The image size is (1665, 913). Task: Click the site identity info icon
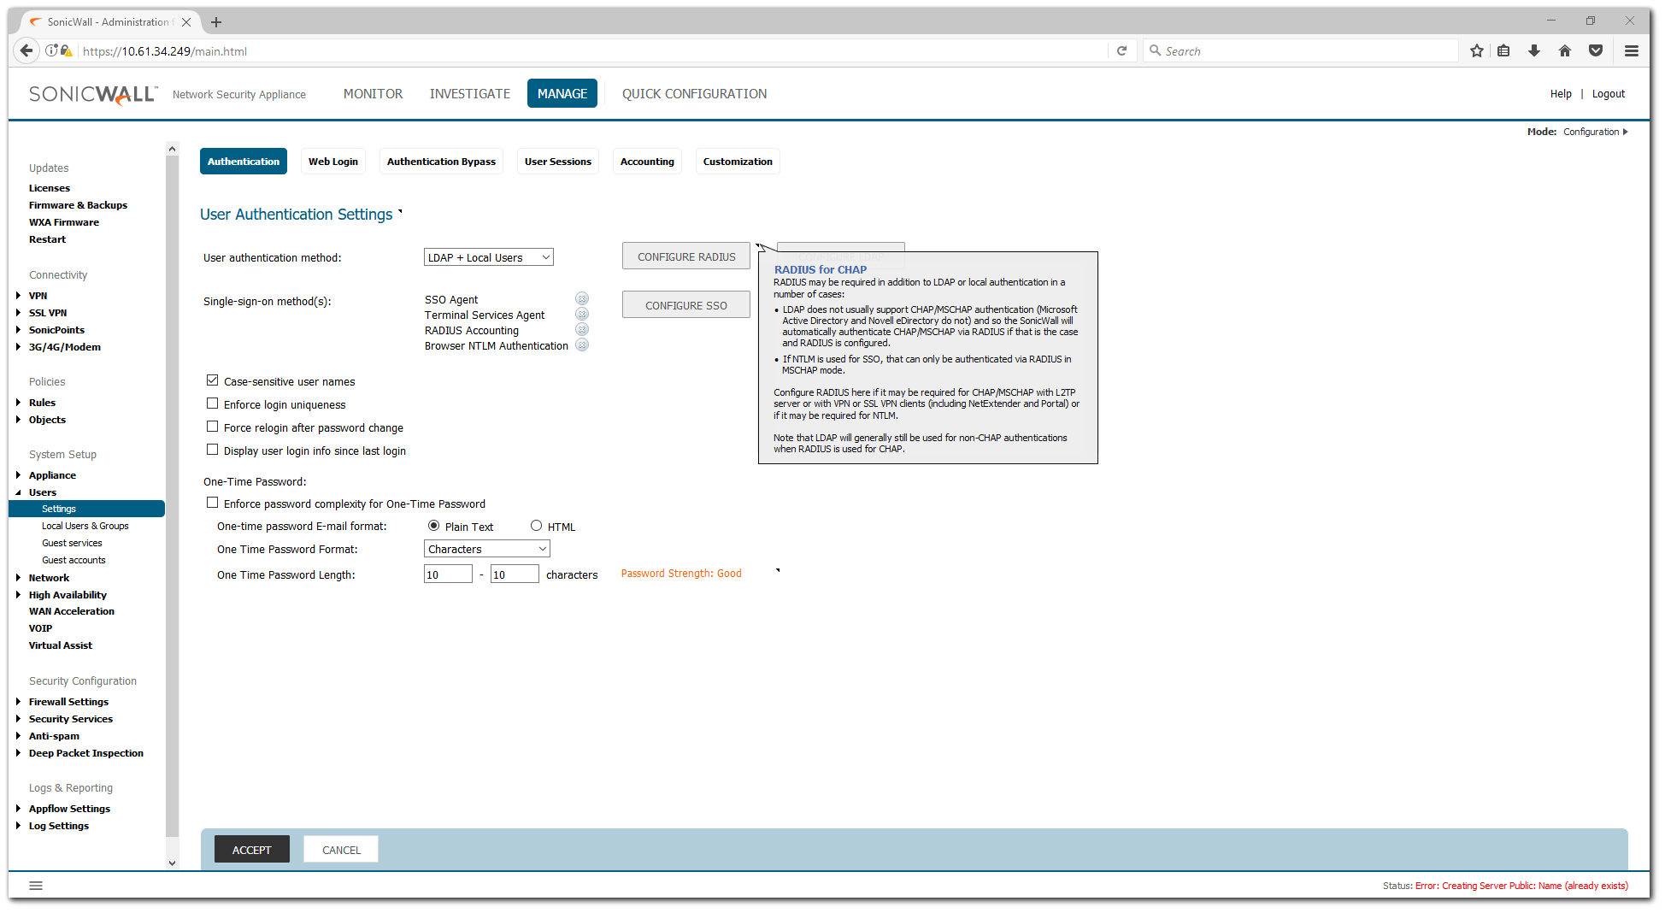tap(52, 51)
